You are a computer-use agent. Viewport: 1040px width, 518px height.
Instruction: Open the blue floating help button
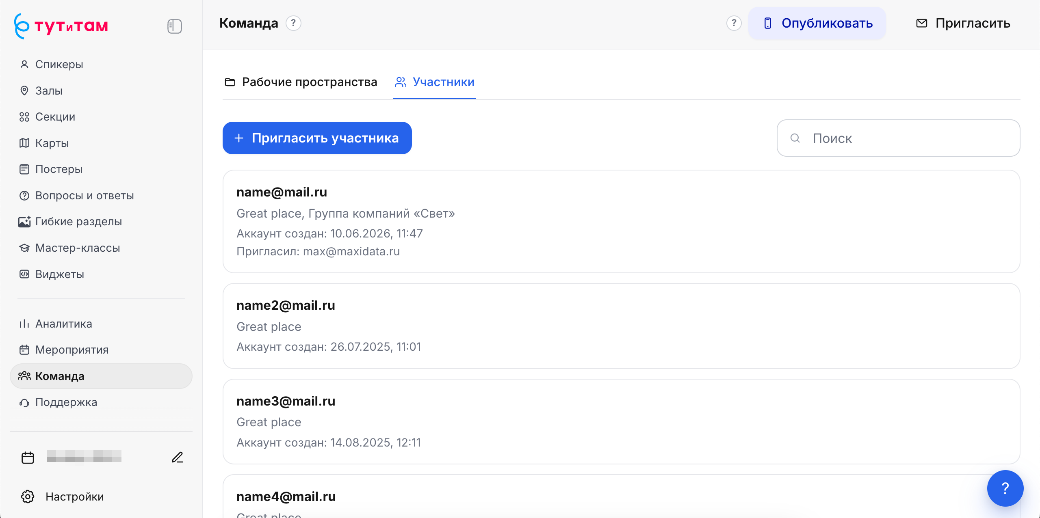click(1005, 488)
